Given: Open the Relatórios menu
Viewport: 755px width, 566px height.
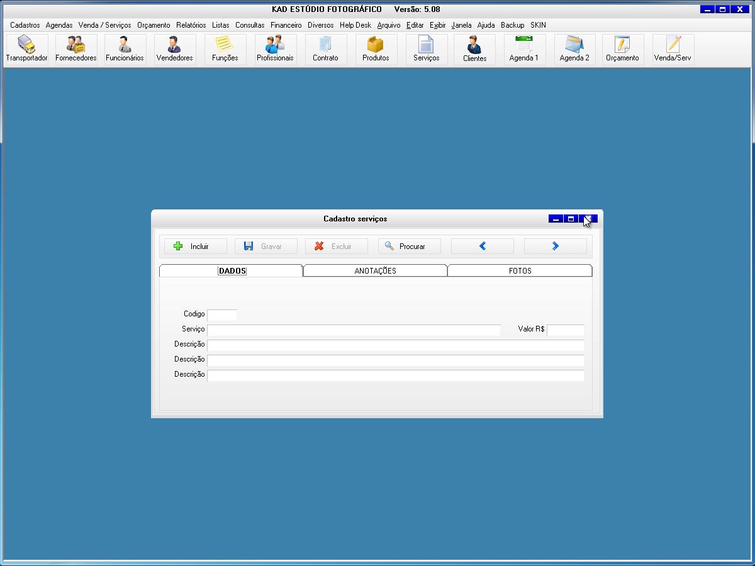Looking at the screenshot, I should [x=191, y=25].
